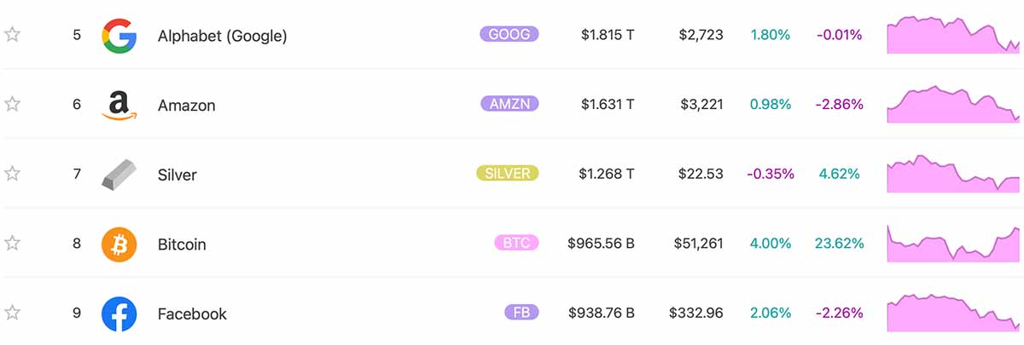Viewport: 1024px width, 345px height.
Task: Open the Bitcoin name link
Action: 182,244
